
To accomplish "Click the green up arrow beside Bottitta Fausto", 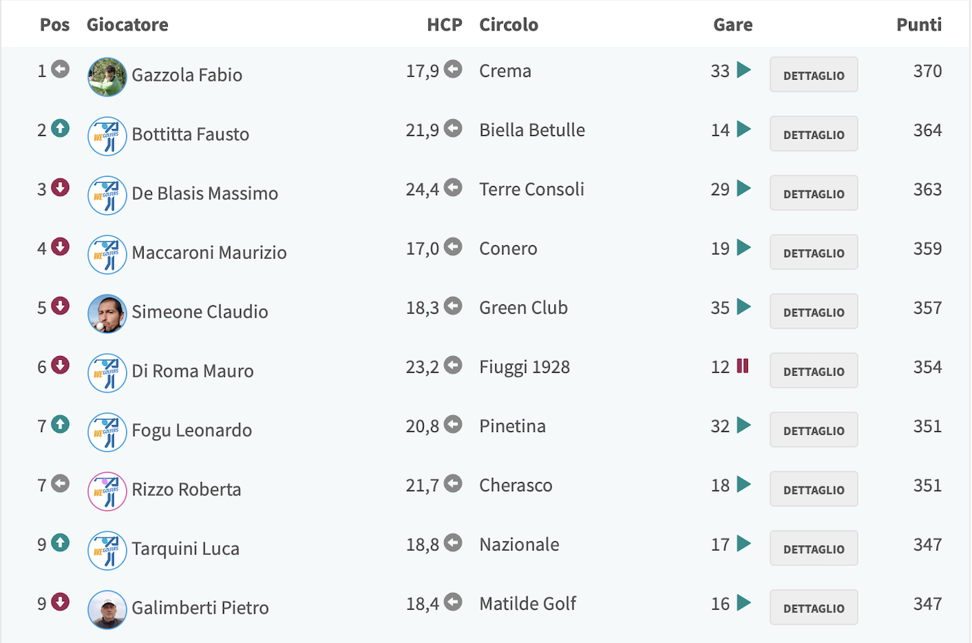I will (x=61, y=129).
